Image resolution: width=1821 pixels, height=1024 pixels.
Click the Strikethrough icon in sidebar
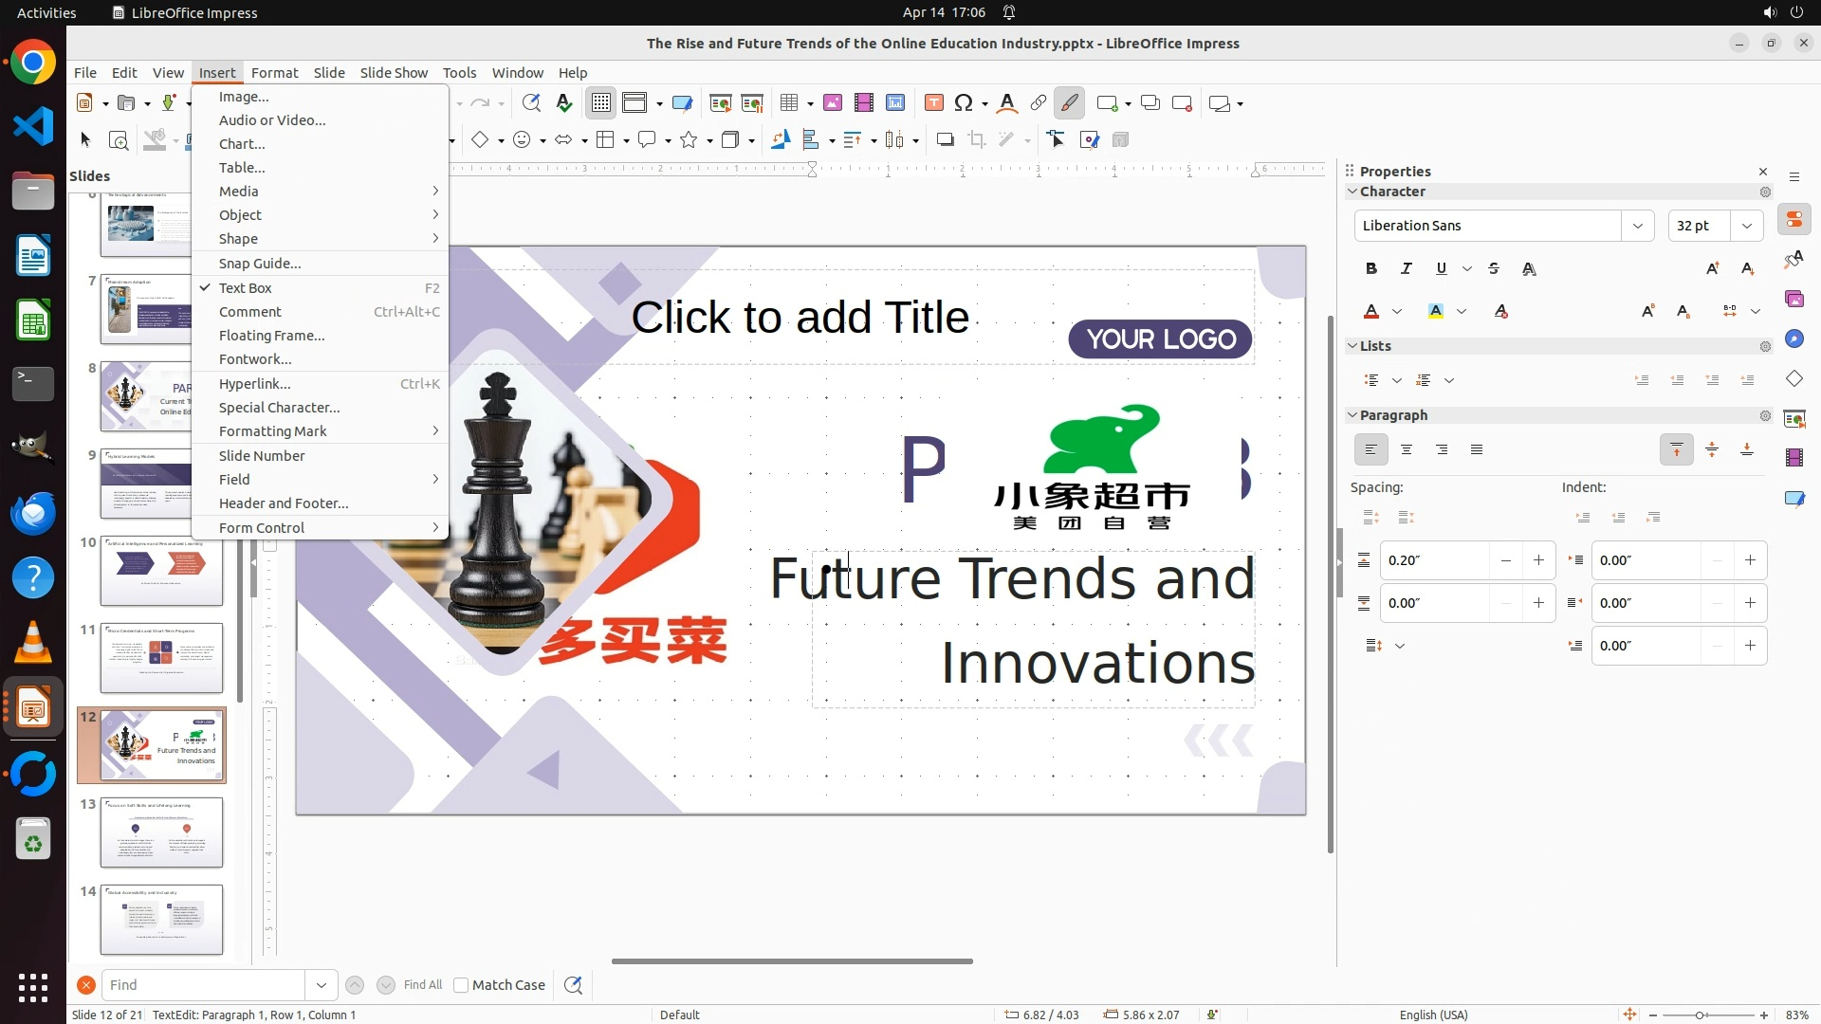click(1494, 268)
